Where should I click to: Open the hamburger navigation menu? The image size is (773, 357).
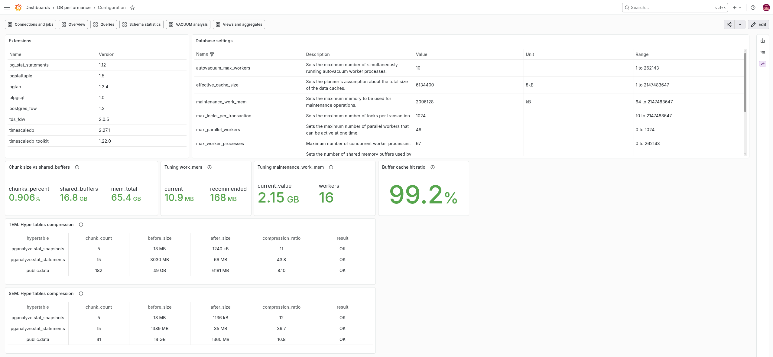7,8
